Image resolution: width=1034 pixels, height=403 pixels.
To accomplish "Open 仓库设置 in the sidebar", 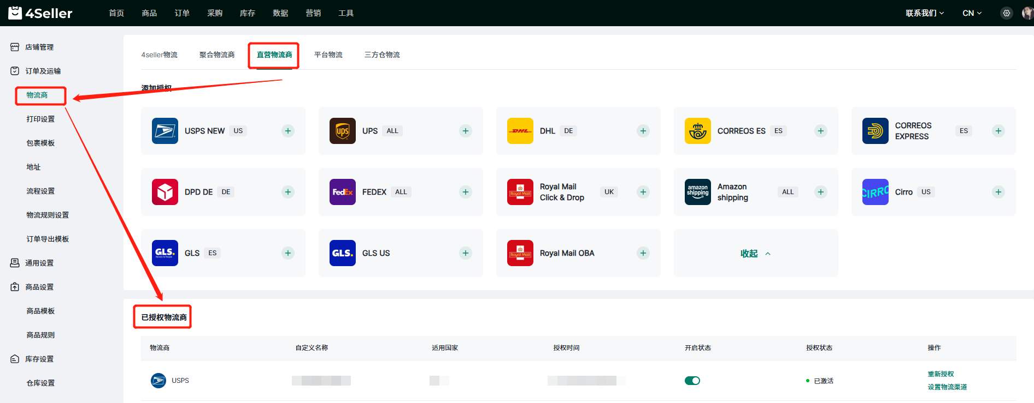I will (x=40, y=383).
